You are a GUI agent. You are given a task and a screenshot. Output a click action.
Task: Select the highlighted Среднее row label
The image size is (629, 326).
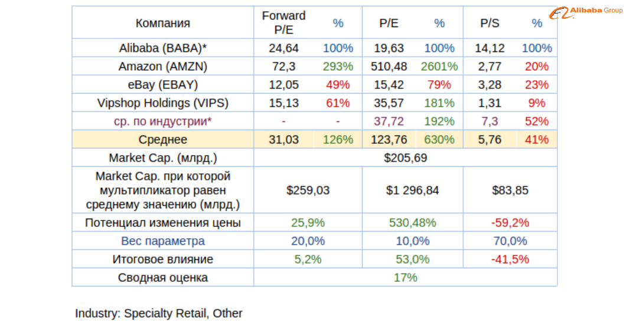(162, 140)
